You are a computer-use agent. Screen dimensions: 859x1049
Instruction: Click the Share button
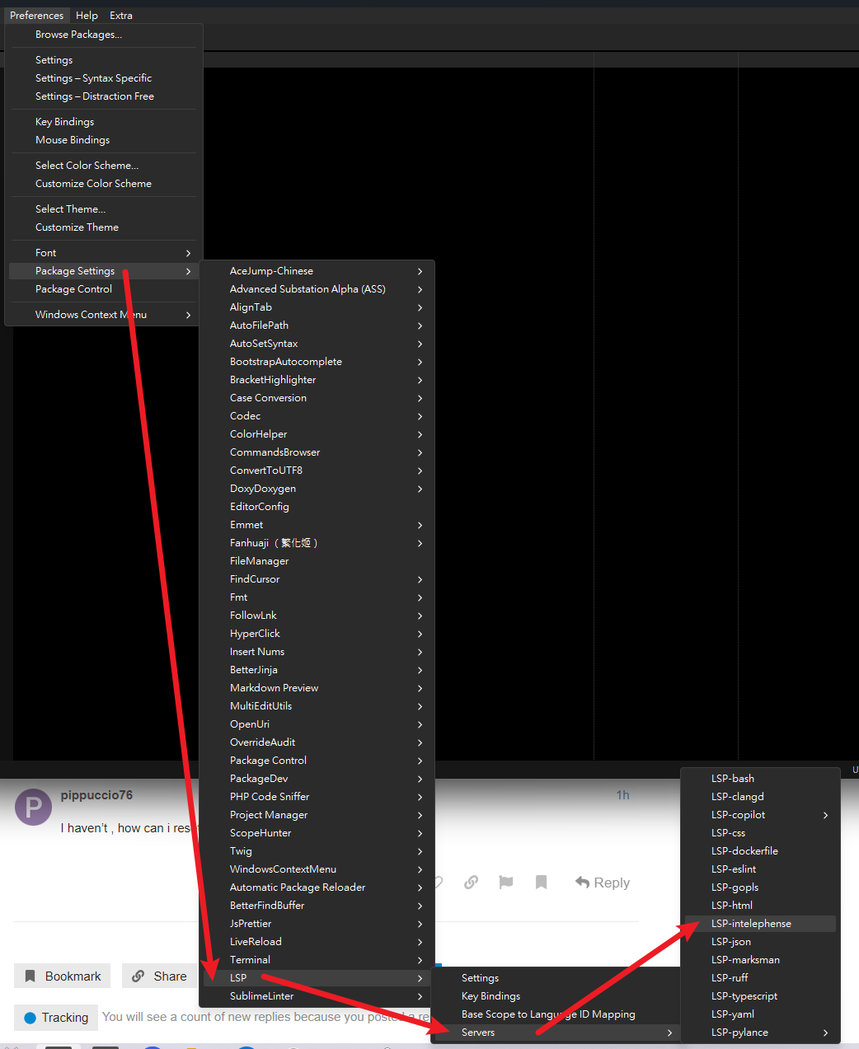point(159,976)
